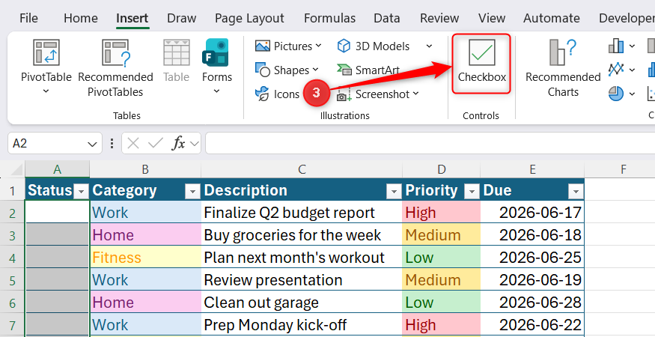The height and width of the screenshot is (337, 655).
Task: Select column C header
Action: pyautogui.click(x=302, y=169)
